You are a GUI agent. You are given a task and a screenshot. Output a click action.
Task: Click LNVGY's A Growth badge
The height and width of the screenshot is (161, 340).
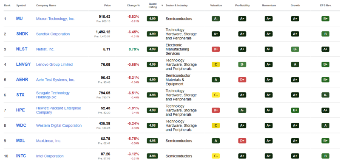coord(295,64)
